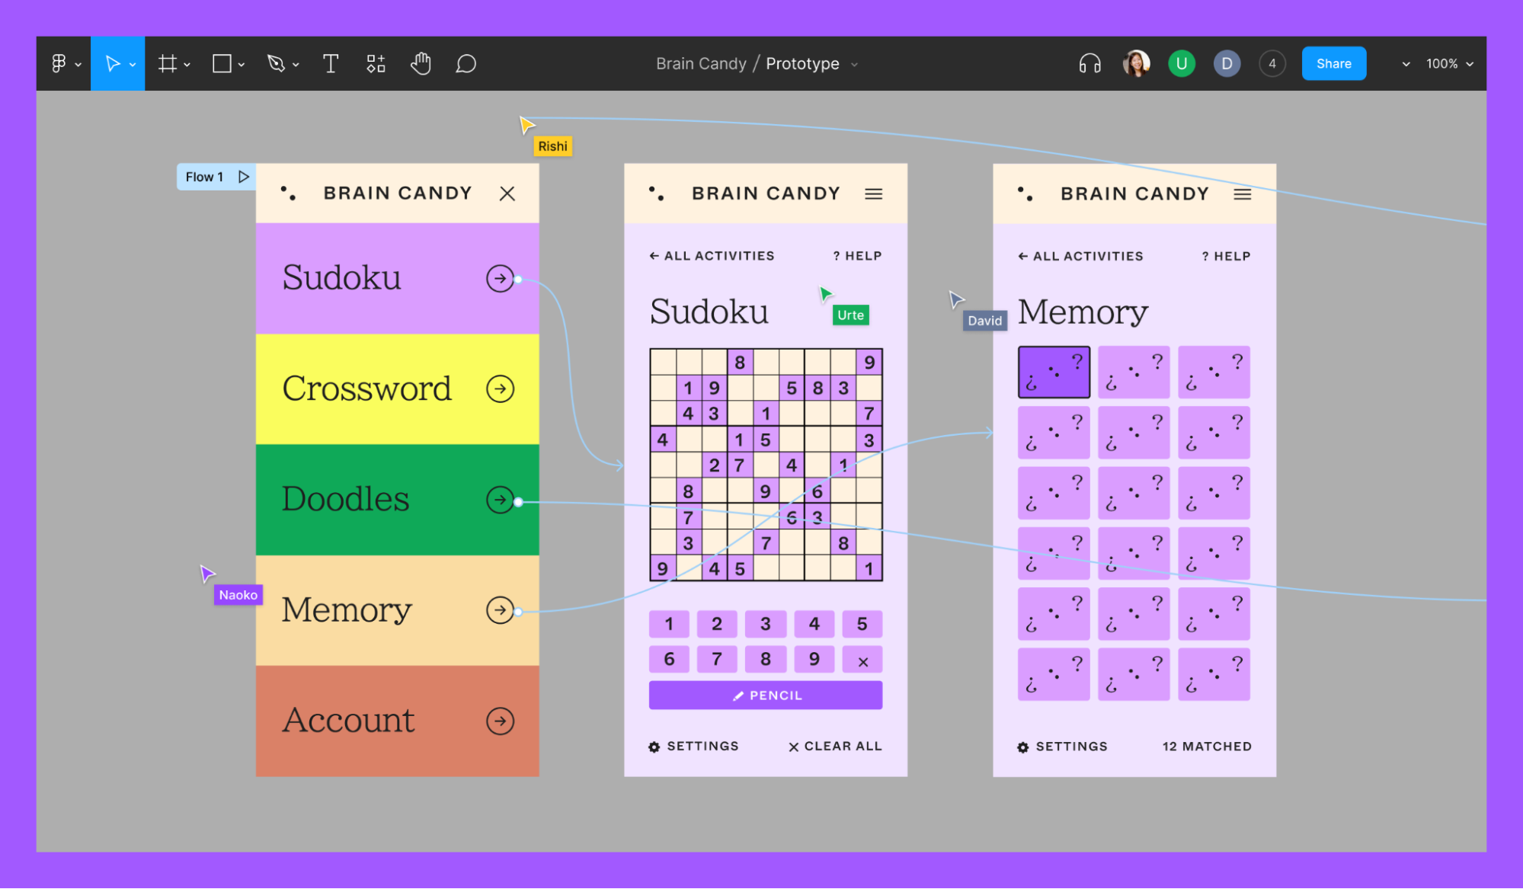Expand the Prototype page name chevron
This screenshot has height=889, width=1523.
point(854,65)
